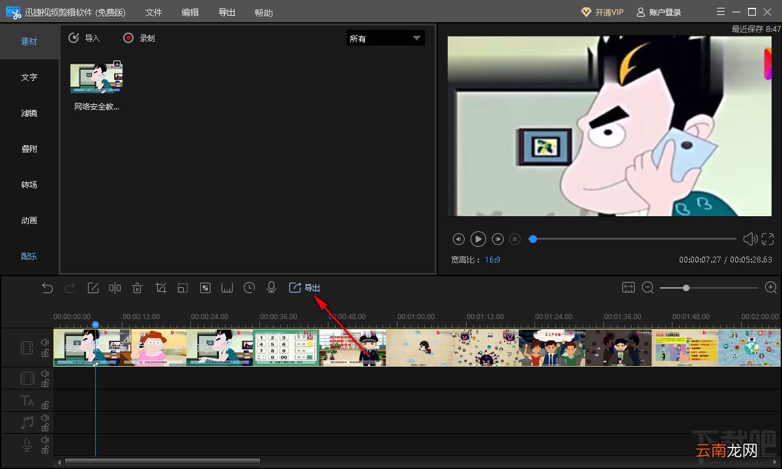Stop the preview playback
The image size is (782, 469).
tap(515, 239)
